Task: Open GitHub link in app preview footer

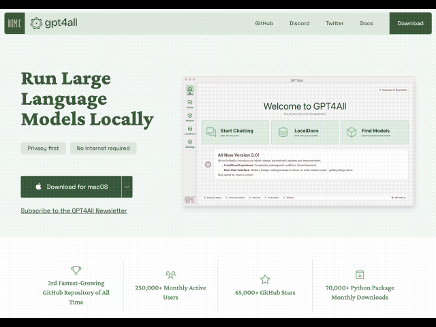Action: pyautogui.click(x=288, y=198)
